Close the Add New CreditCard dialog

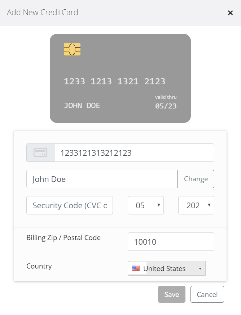pyautogui.click(x=230, y=13)
